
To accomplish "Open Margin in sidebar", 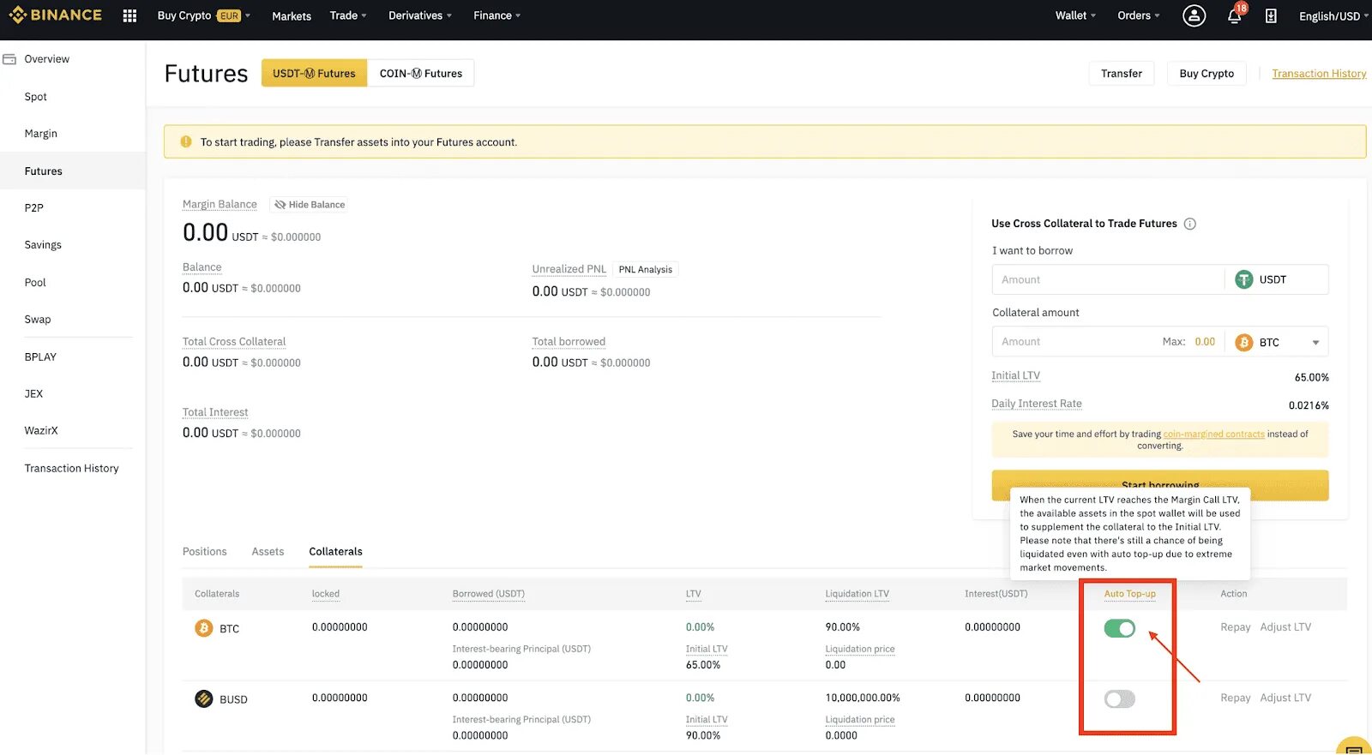I will pos(41,134).
